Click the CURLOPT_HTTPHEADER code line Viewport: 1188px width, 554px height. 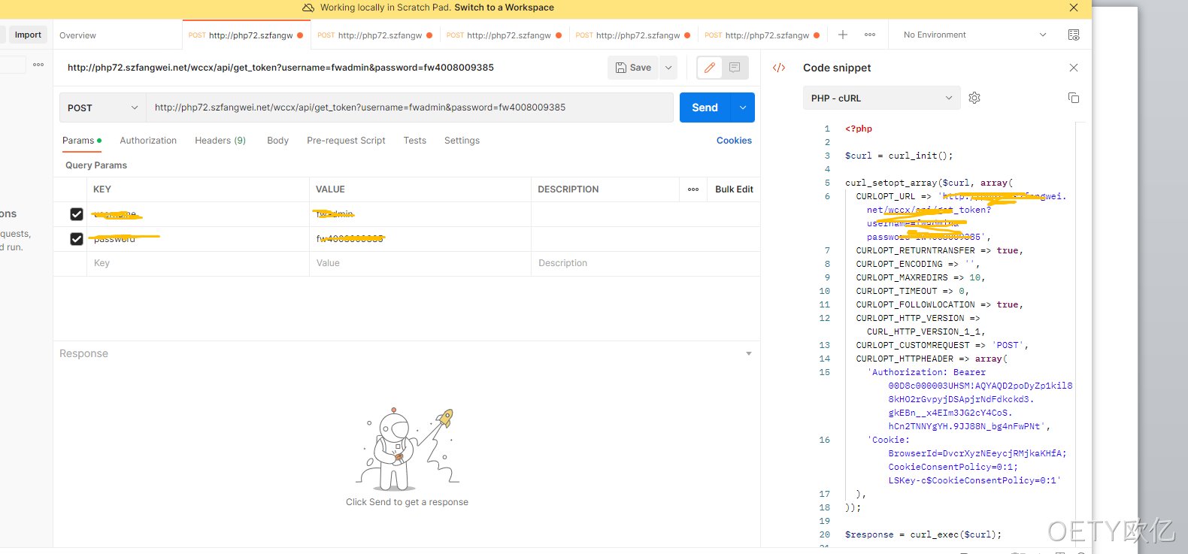[x=931, y=359]
